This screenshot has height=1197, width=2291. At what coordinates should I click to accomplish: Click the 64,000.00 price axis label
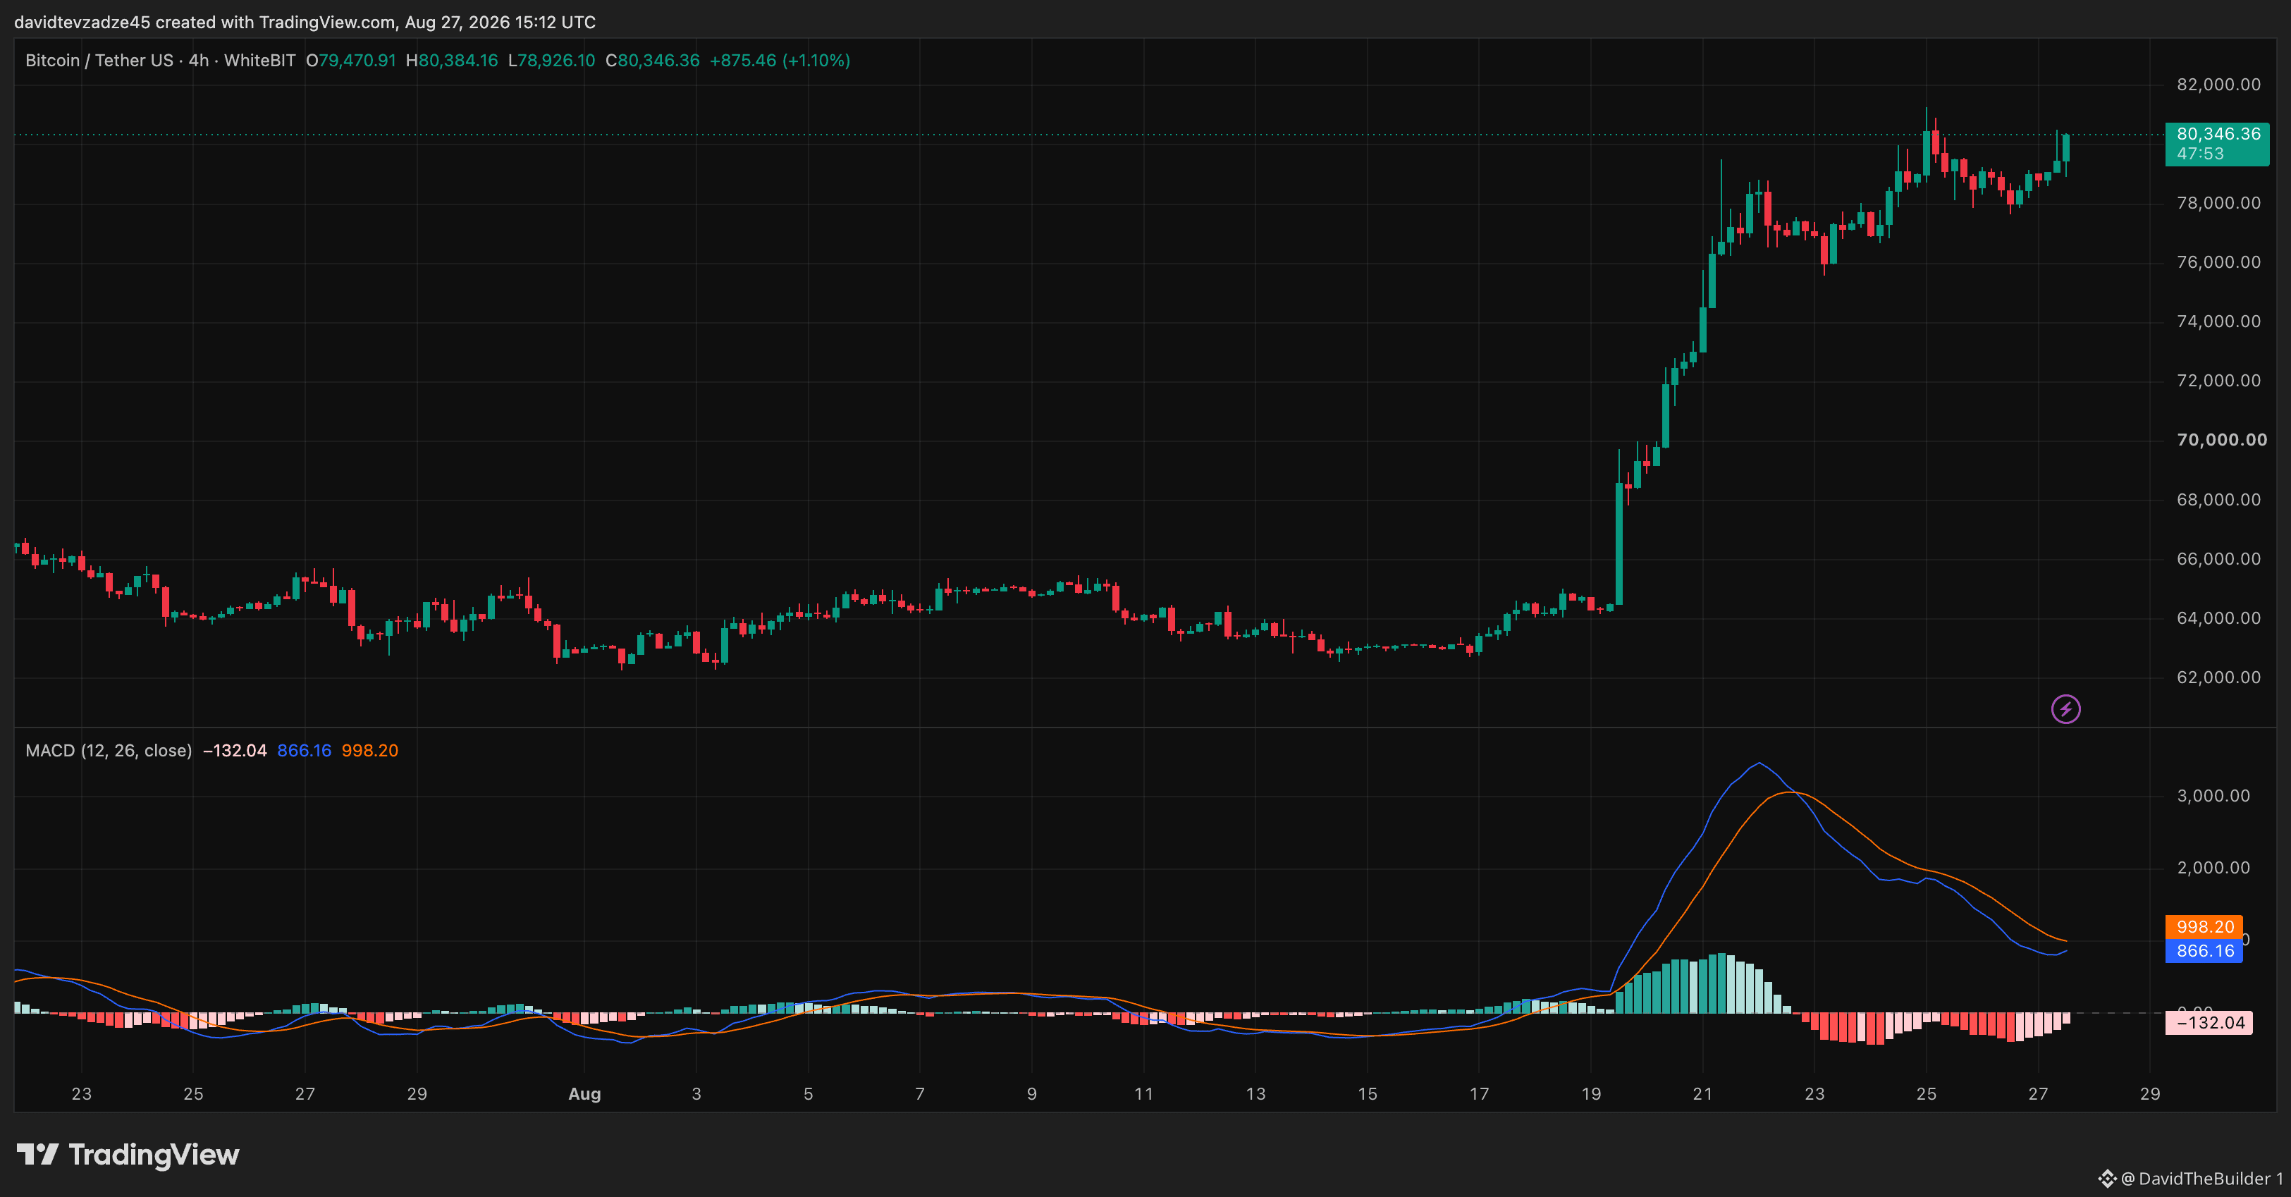click(x=2218, y=618)
